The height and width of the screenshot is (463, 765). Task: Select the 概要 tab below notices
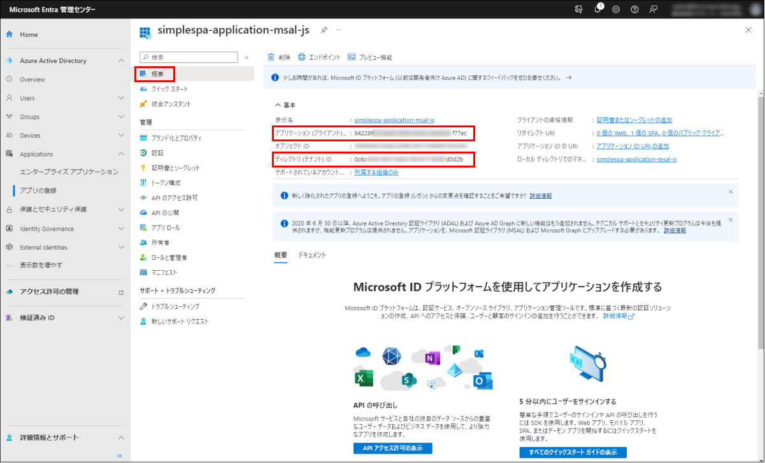coord(281,255)
